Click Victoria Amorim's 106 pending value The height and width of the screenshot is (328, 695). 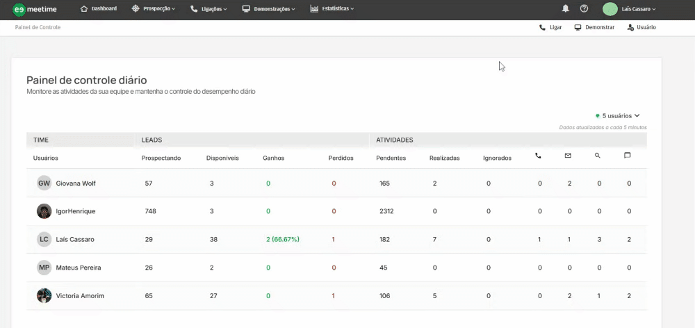[385, 295]
